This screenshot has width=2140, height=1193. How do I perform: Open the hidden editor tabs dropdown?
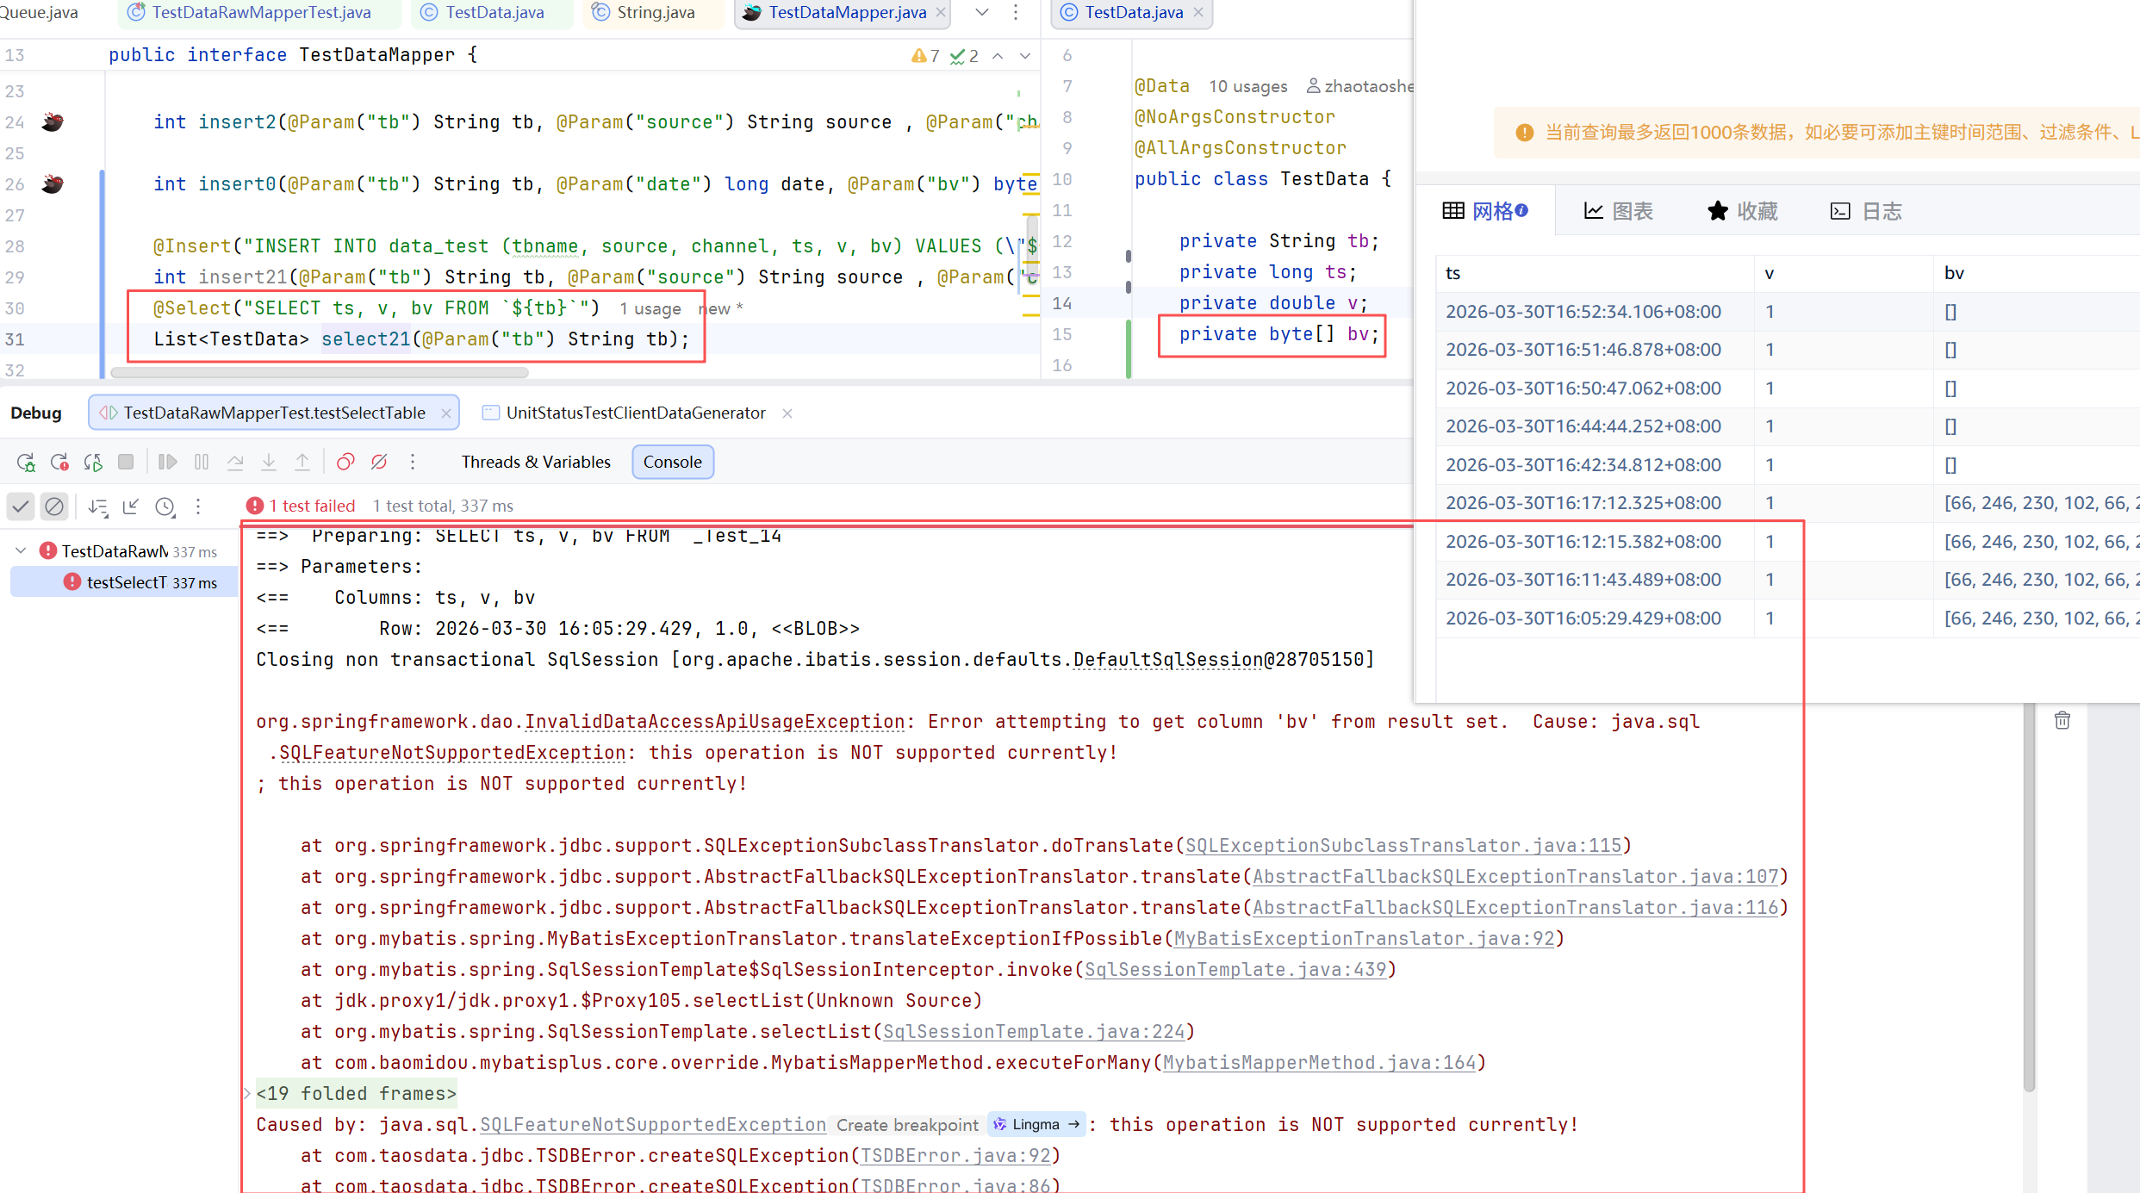[982, 13]
